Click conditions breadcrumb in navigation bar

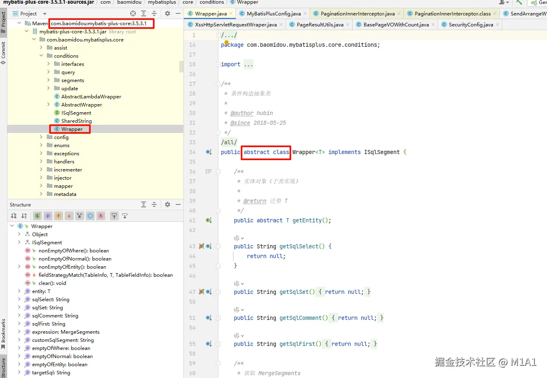point(212,2)
